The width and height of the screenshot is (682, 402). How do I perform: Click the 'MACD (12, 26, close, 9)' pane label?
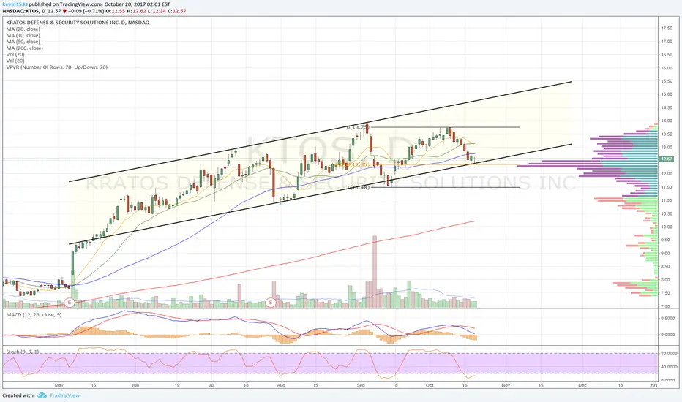pos(34,314)
